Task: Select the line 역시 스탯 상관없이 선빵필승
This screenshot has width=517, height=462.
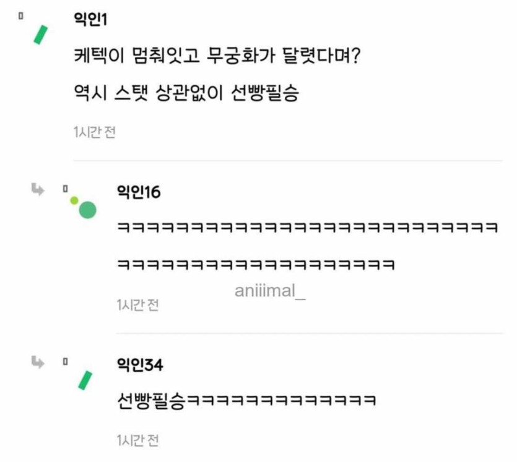Action: (185, 96)
